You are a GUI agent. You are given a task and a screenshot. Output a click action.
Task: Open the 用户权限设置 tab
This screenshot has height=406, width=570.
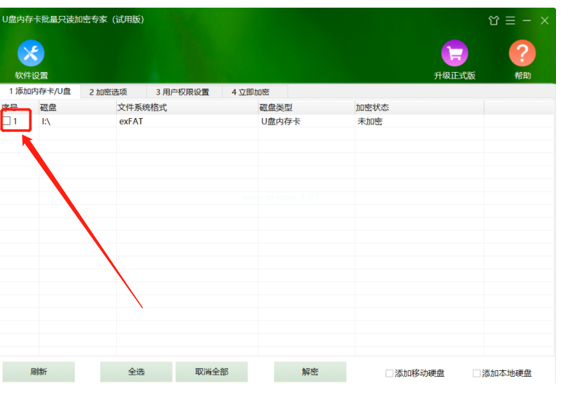(x=184, y=91)
